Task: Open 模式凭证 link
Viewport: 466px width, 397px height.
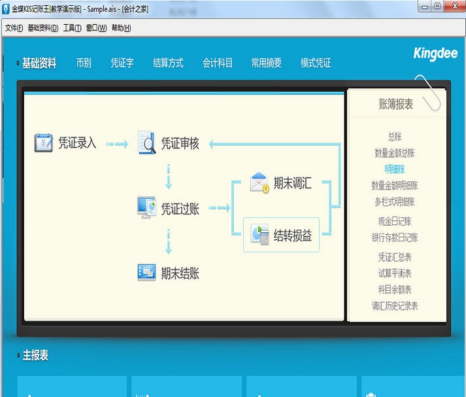Action: [316, 63]
